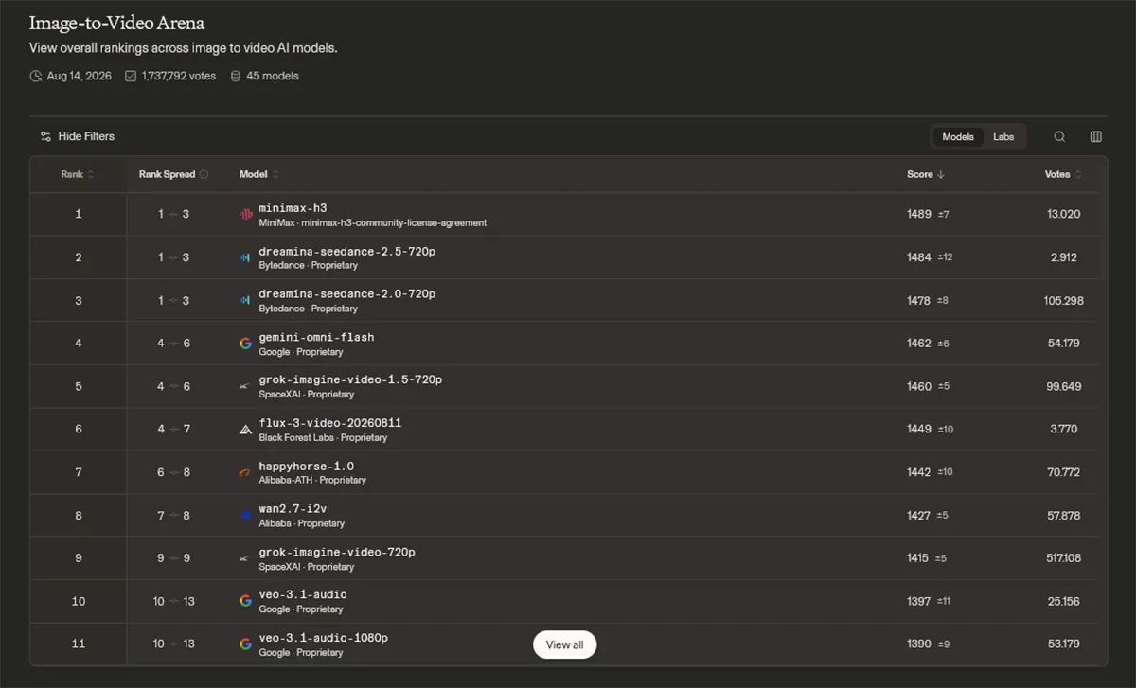Select the Models view toggle
The image size is (1136, 688).
[958, 136]
